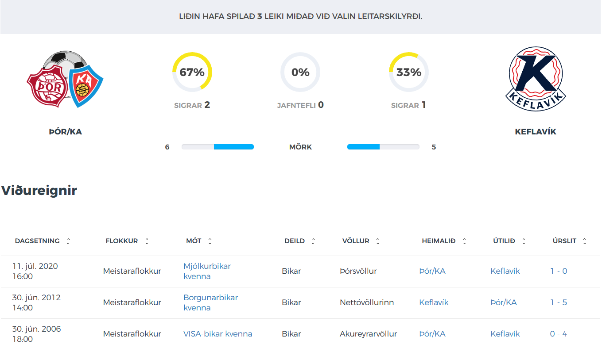Open away team Þór/KA in 2012 match

click(x=504, y=302)
